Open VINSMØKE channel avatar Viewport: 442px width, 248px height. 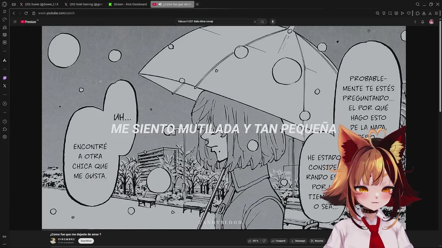(x=53, y=241)
